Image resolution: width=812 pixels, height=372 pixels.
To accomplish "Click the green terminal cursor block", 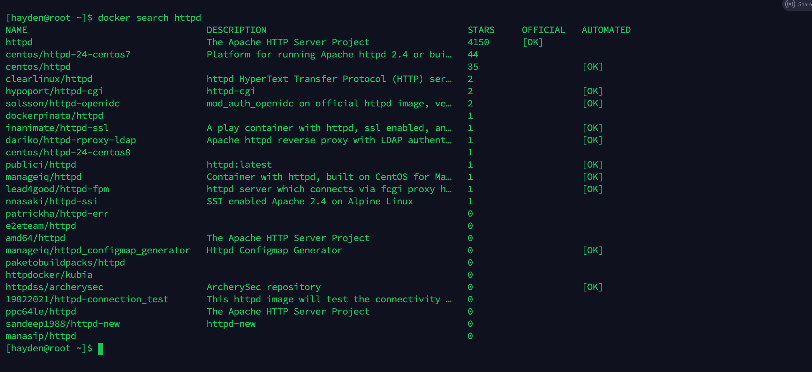I will point(101,349).
